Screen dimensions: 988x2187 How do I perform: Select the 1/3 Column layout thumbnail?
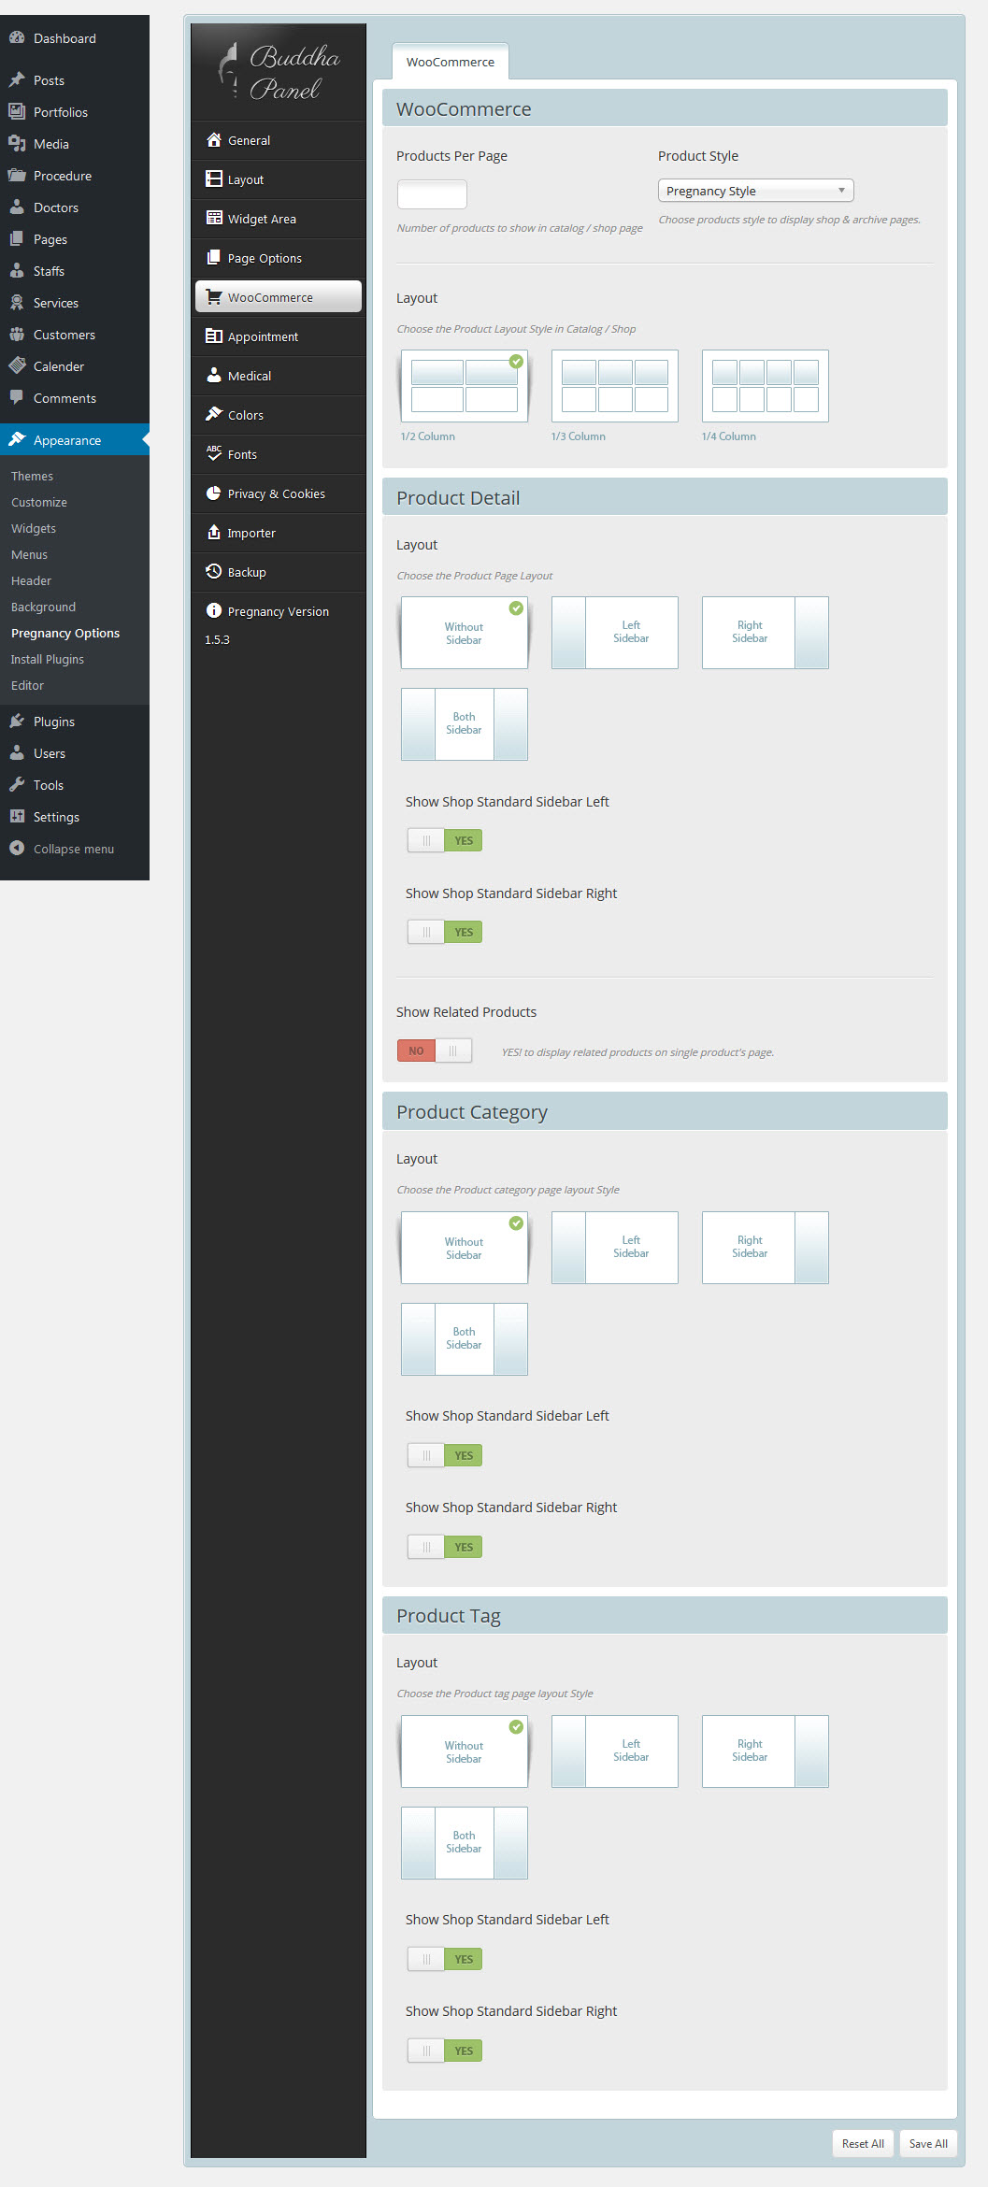coord(614,386)
